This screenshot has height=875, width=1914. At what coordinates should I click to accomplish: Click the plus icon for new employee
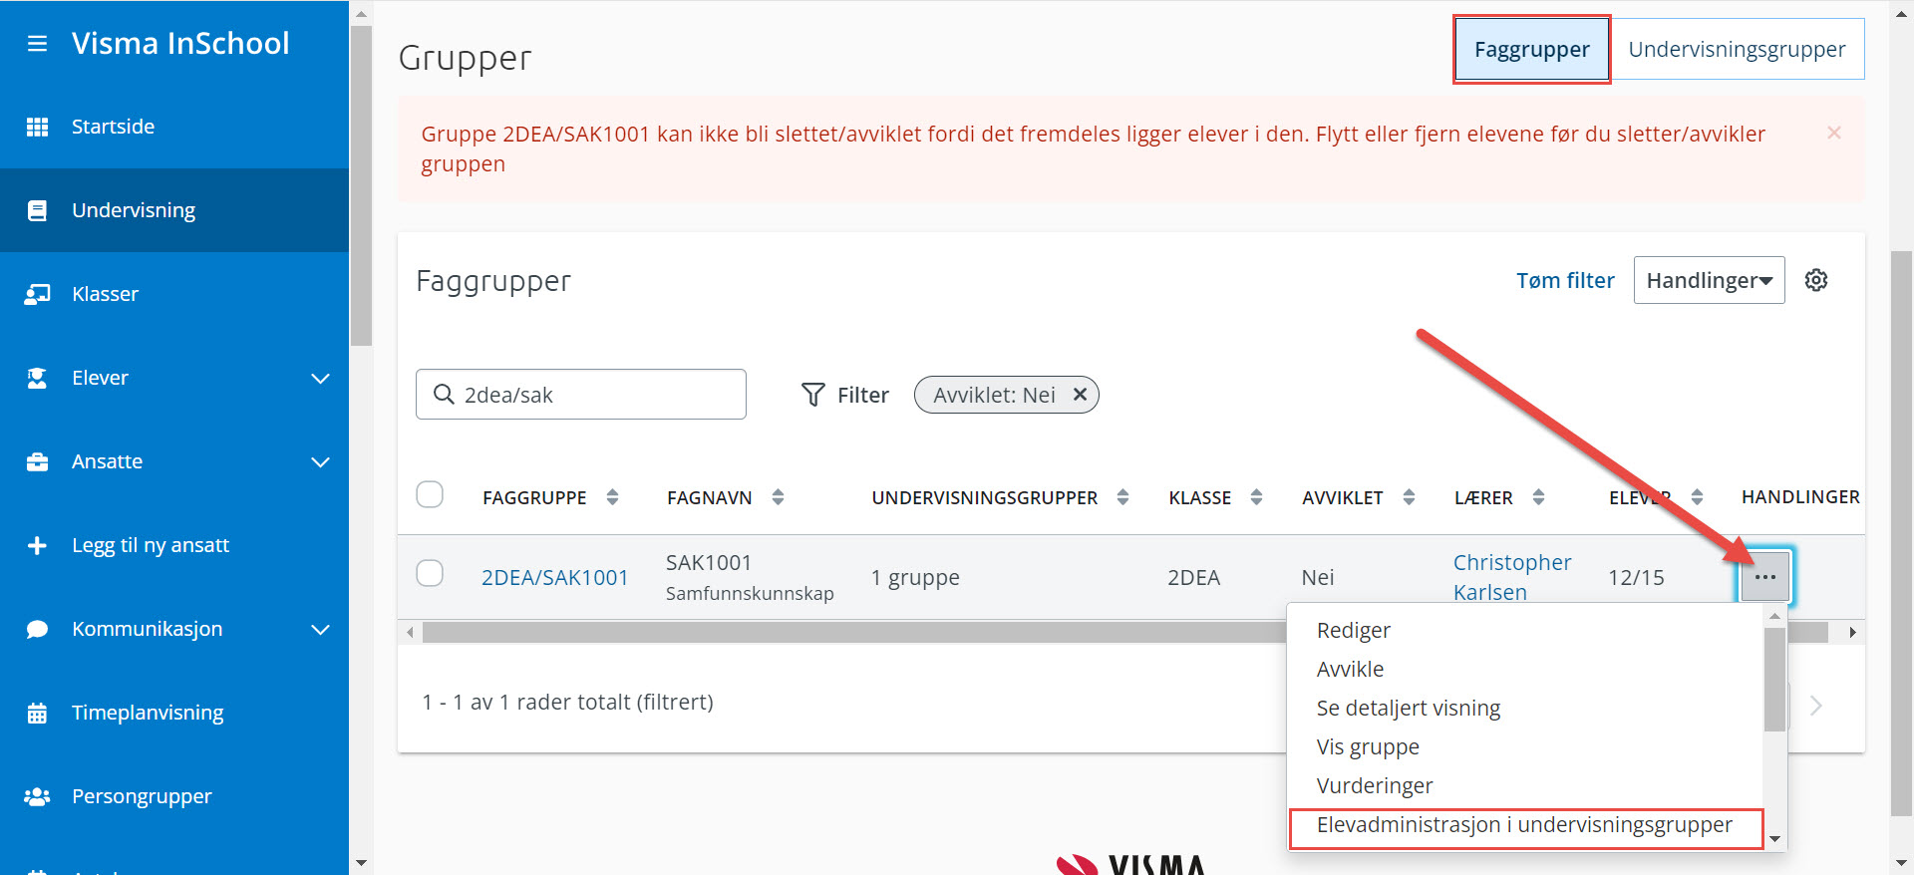[x=37, y=545]
